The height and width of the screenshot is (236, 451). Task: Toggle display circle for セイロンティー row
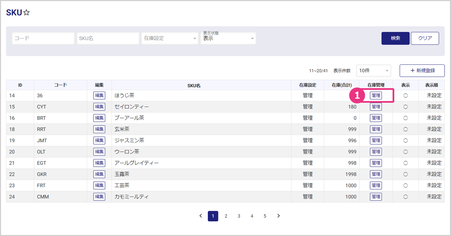(405, 107)
